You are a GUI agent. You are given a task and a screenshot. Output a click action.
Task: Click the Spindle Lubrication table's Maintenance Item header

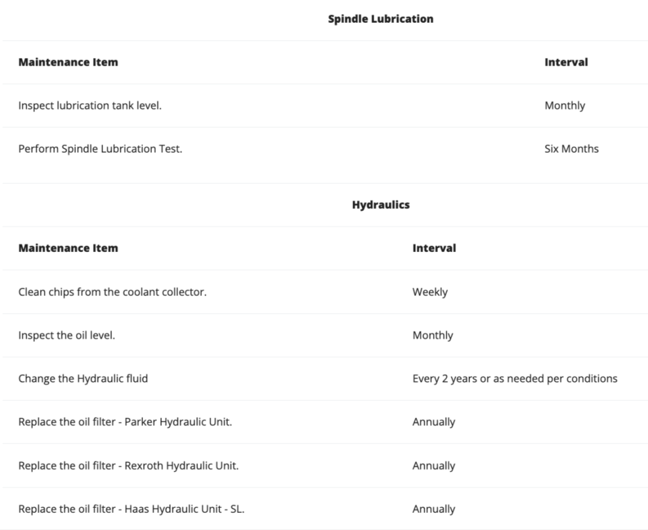[68, 62]
